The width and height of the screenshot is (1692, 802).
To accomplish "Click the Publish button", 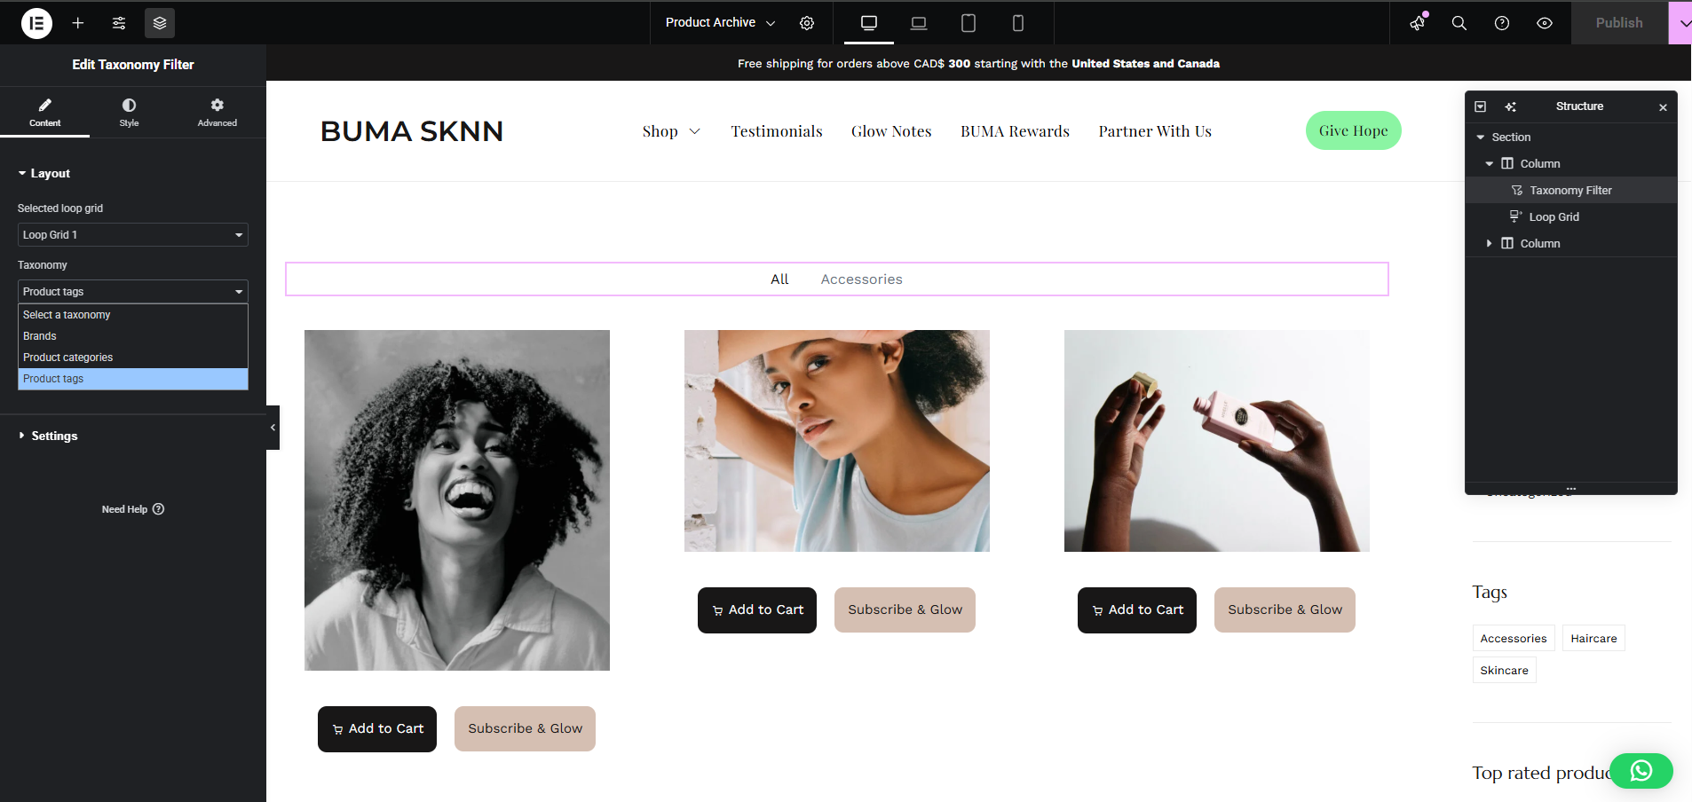I will pos(1619,23).
